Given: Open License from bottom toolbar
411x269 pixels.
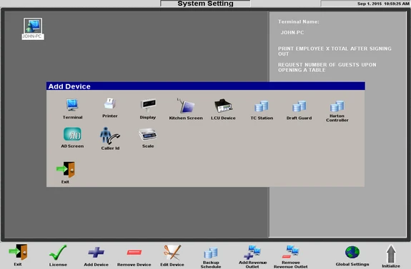Looking at the screenshot, I should (x=58, y=255).
